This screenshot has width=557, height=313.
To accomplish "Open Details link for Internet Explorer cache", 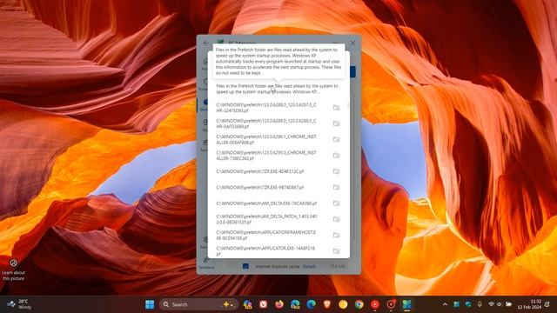I will (x=309, y=266).
